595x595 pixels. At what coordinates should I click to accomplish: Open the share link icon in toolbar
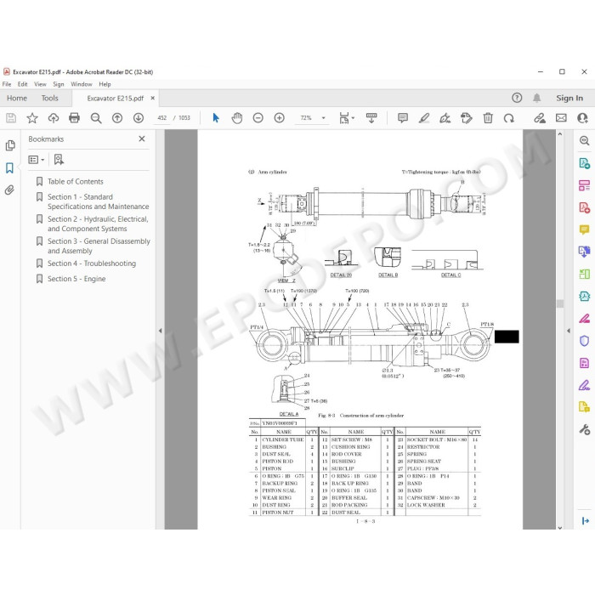(540, 118)
